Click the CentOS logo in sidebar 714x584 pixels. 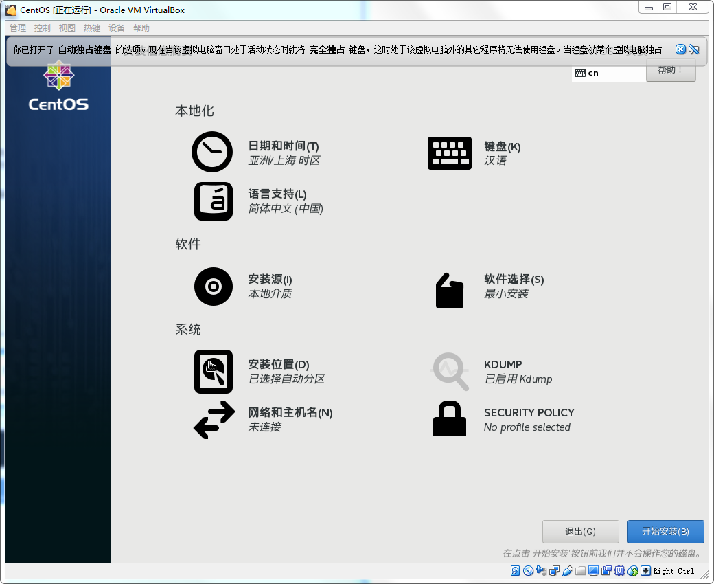pos(59,87)
